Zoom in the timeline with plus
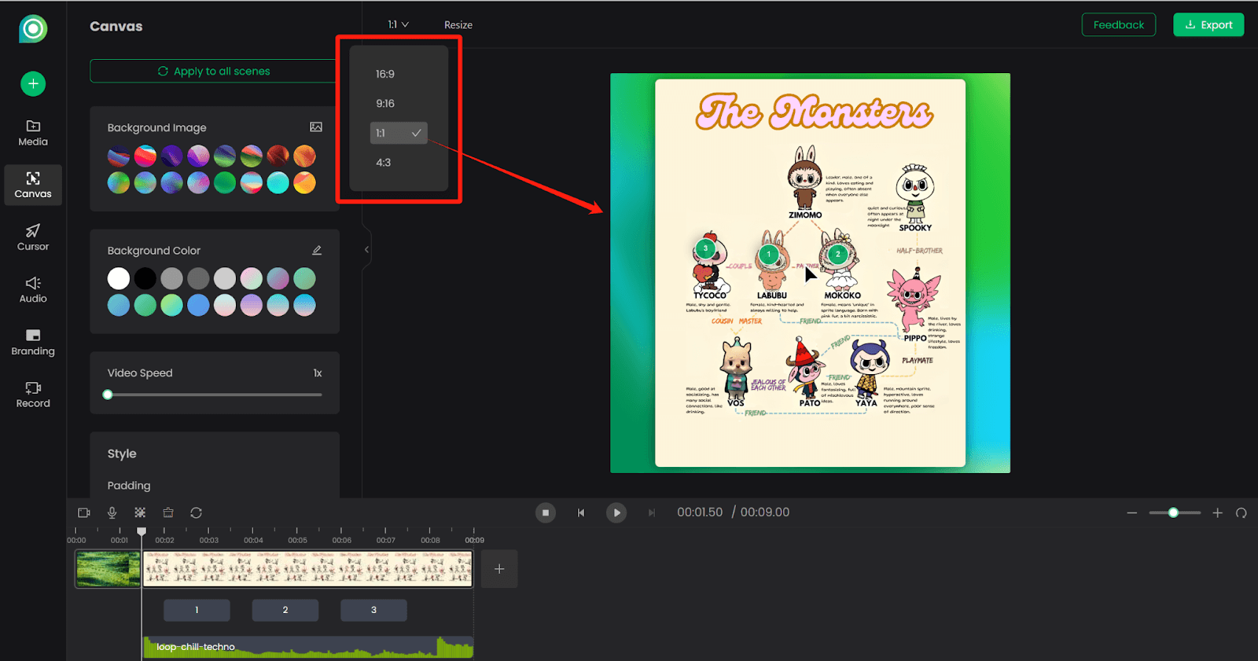Viewport: 1258px width, 661px height. click(1218, 512)
